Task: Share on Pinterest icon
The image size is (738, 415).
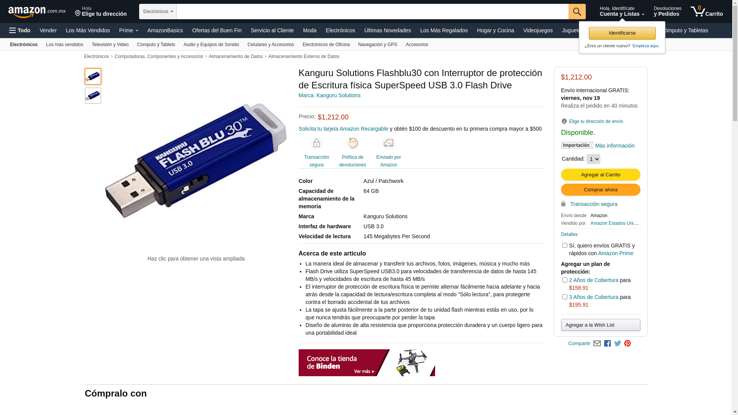Action: pyautogui.click(x=627, y=344)
